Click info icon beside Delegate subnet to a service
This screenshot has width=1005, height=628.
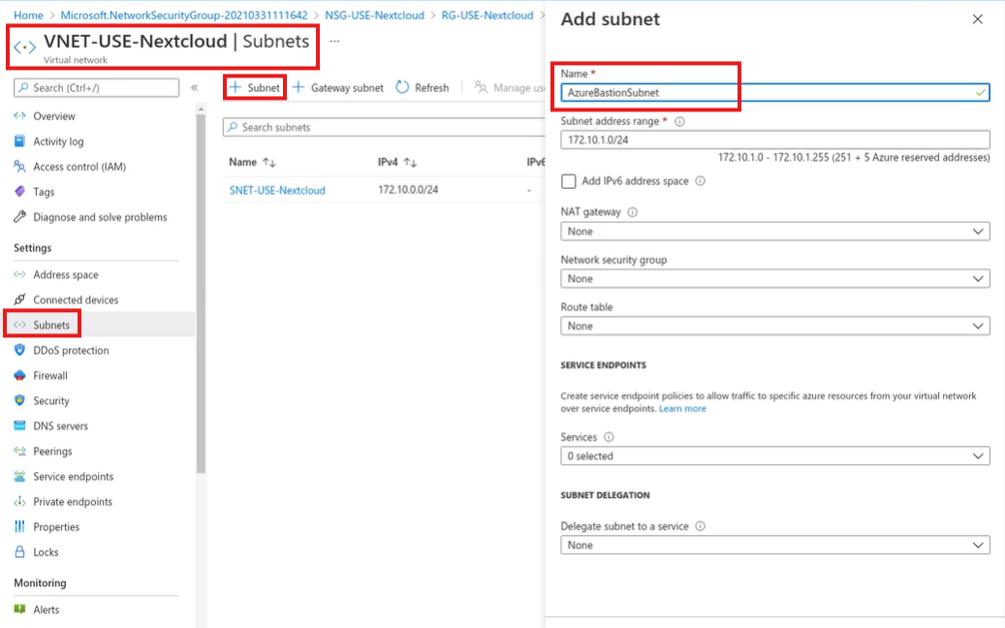pyautogui.click(x=701, y=526)
